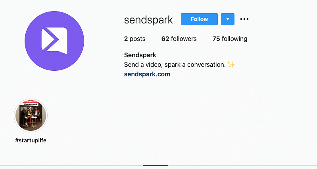Viewport: 317px width, 169px height.
Task: View the 62 followers list
Action: pyautogui.click(x=179, y=39)
